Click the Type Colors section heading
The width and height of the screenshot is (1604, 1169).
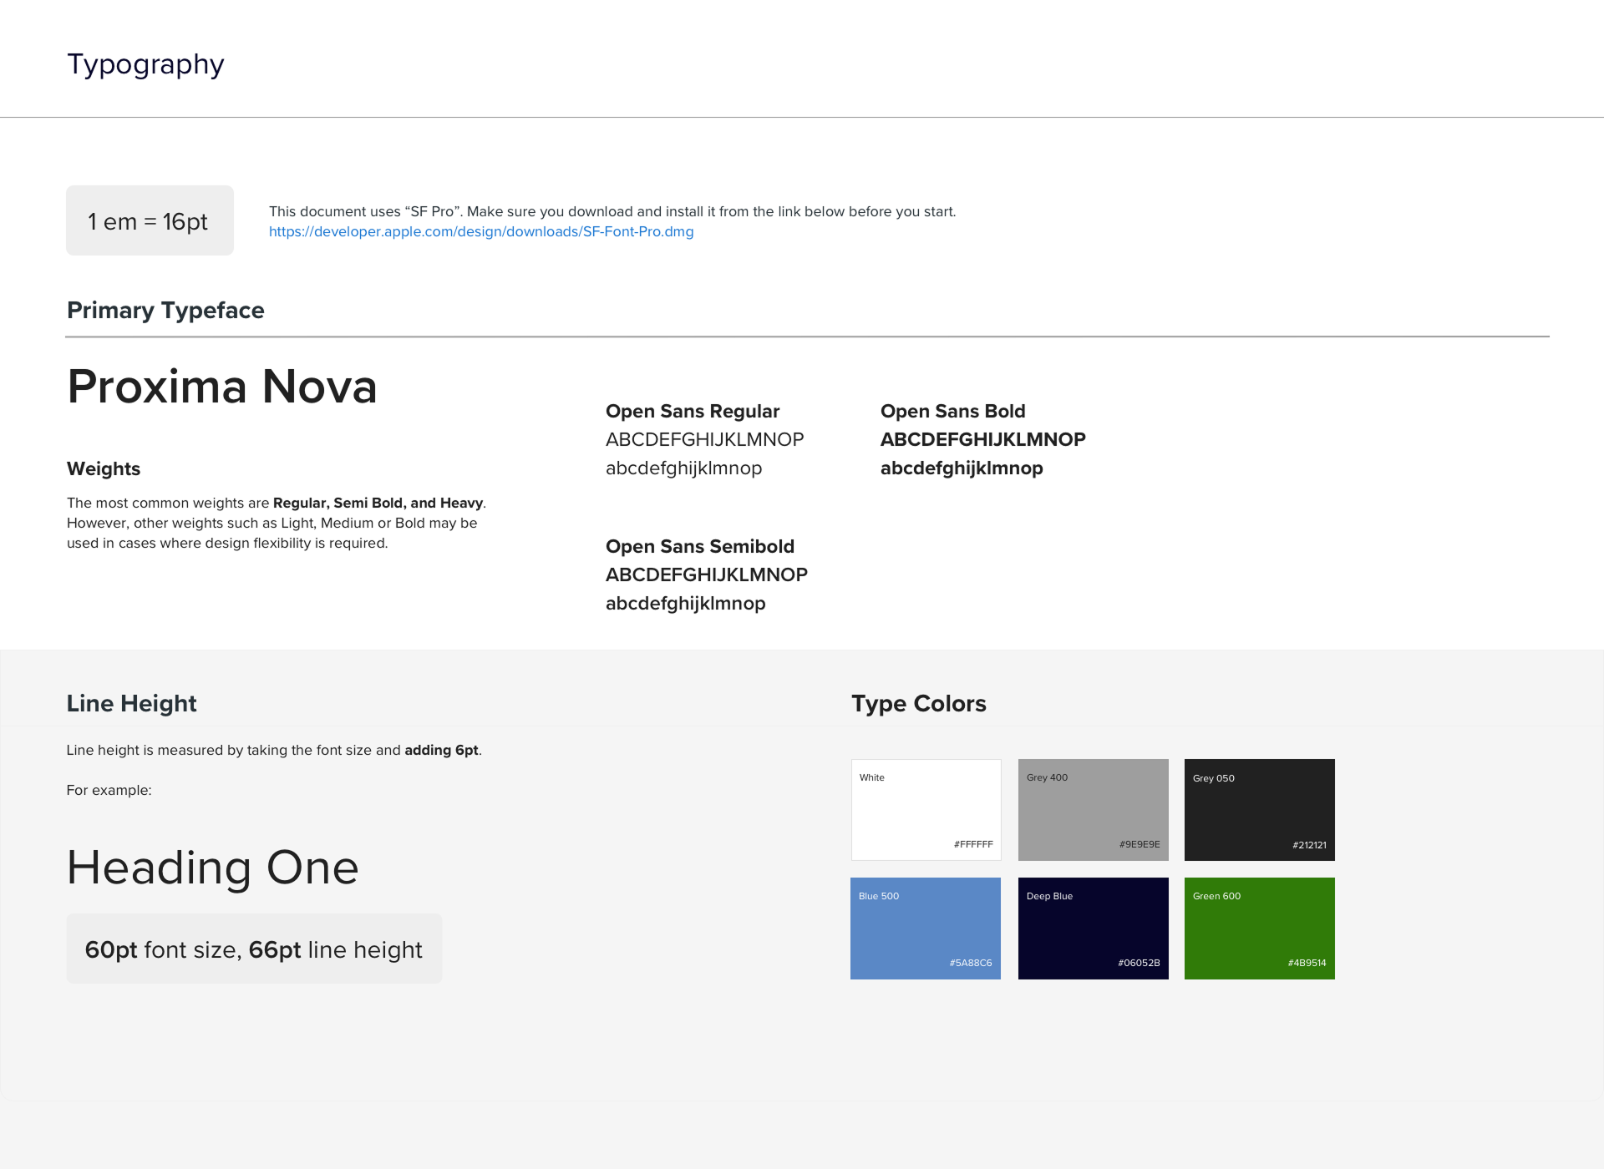tap(918, 703)
